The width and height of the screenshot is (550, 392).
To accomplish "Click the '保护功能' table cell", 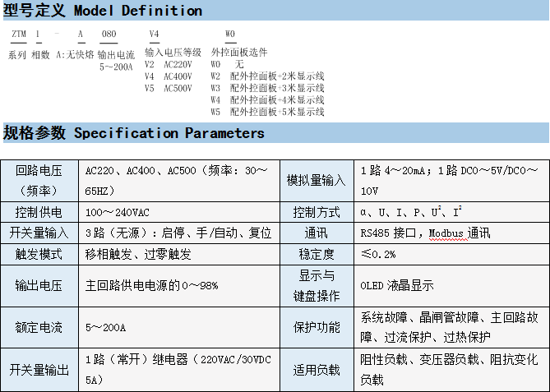I will click(317, 327).
